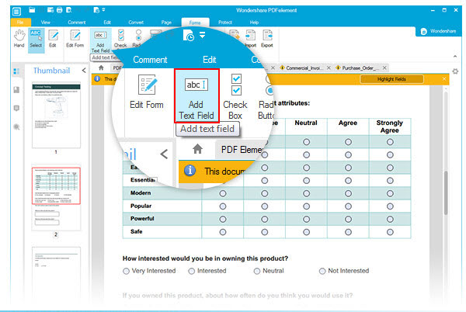Open the Thumbnail panel sidebar icon
The width and height of the screenshot is (466, 312).
(x=17, y=71)
